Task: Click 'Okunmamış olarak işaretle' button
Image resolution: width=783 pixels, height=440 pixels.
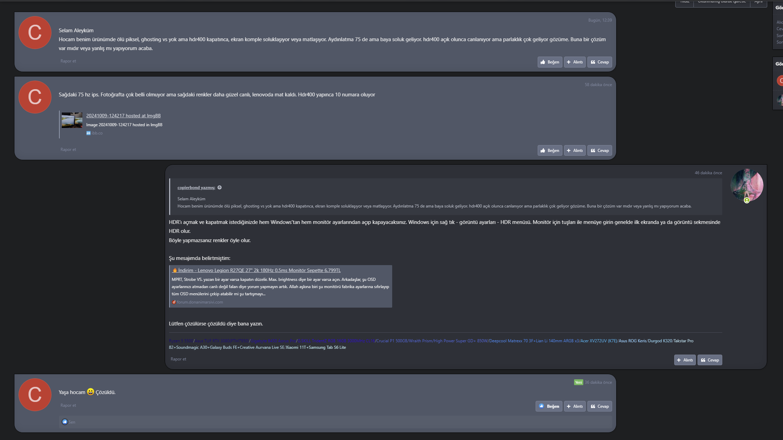Action: point(721,2)
